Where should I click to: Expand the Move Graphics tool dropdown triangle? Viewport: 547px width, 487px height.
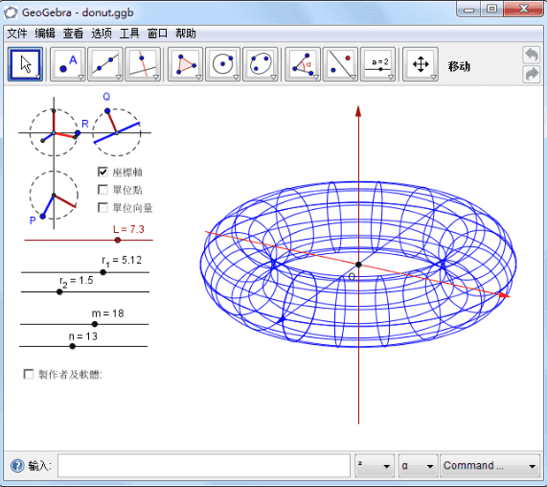coord(433,77)
